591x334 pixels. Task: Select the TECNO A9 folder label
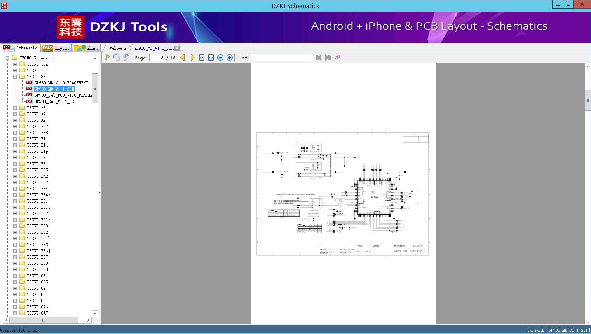pyautogui.click(x=36, y=120)
